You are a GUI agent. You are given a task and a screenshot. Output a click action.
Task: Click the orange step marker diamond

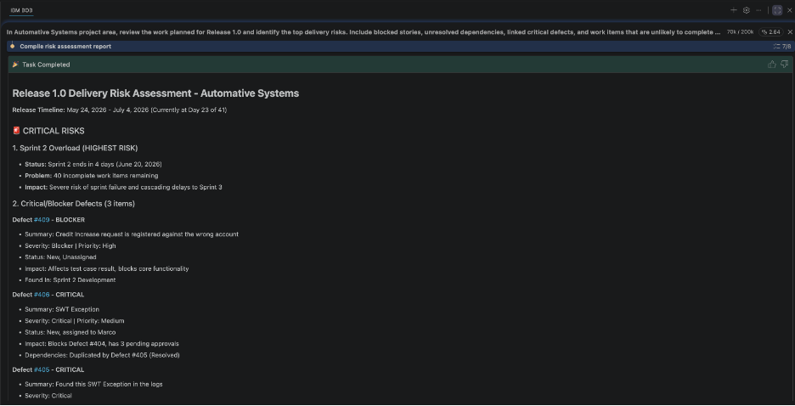13,46
